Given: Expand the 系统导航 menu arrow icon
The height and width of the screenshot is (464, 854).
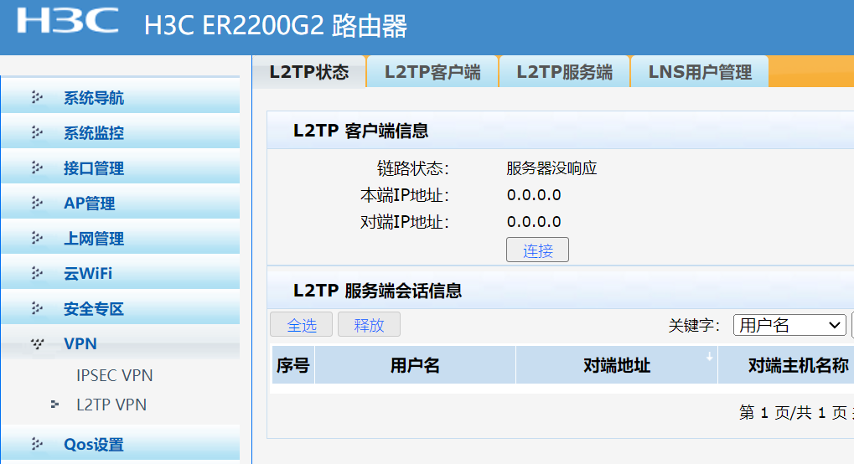Looking at the screenshot, I should (x=37, y=97).
